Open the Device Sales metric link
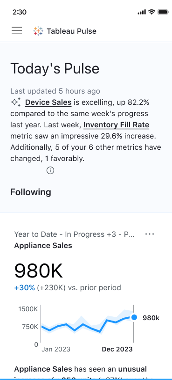The image size is (172, 380). (x=48, y=102)
